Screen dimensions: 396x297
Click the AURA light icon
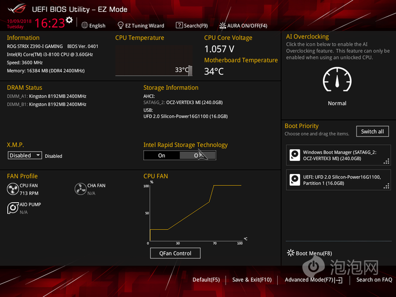tap(222, 25)
